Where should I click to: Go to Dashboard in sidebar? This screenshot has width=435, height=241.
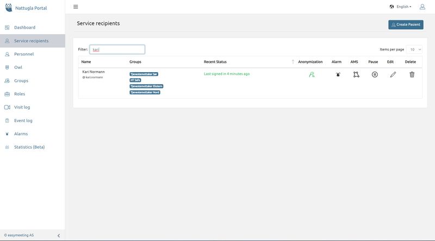tap(24, 27)
